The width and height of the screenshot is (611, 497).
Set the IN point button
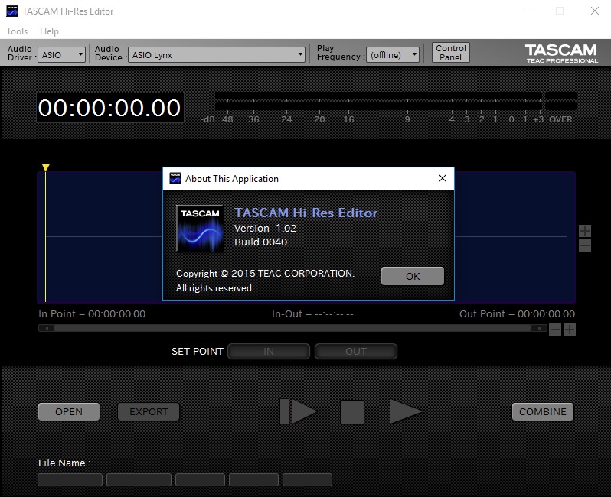click(269, 352)
